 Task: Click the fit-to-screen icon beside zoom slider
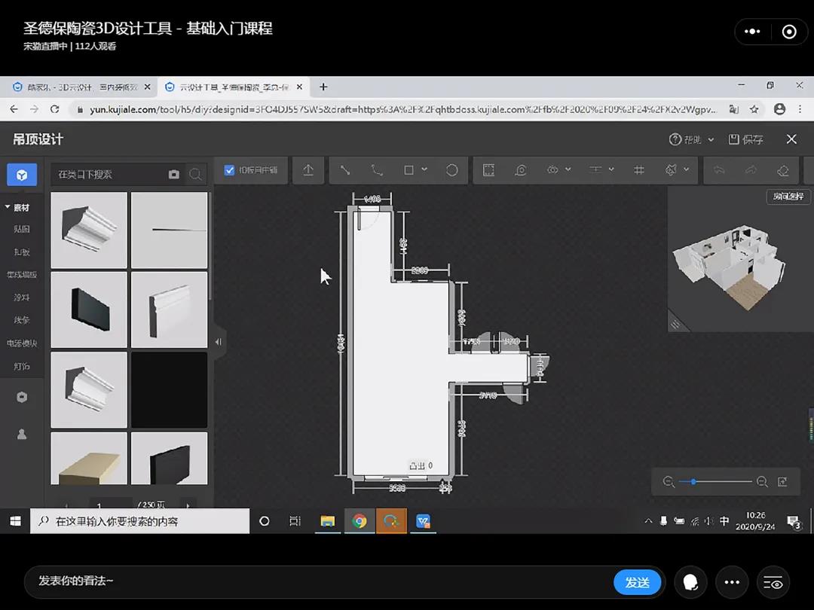tap(782, 482)
